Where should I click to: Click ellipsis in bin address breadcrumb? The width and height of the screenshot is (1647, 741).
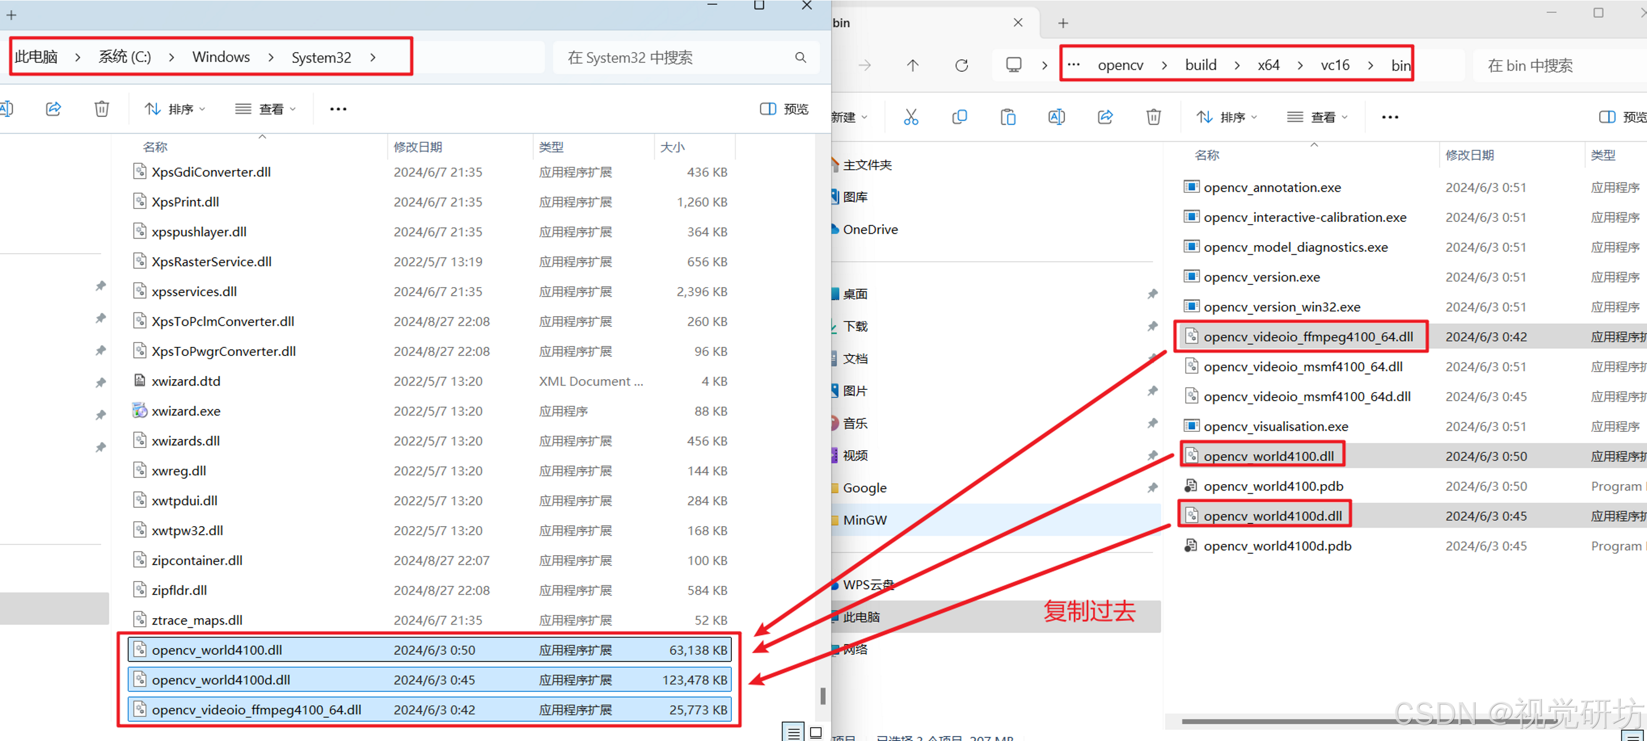coord(1074,65)
